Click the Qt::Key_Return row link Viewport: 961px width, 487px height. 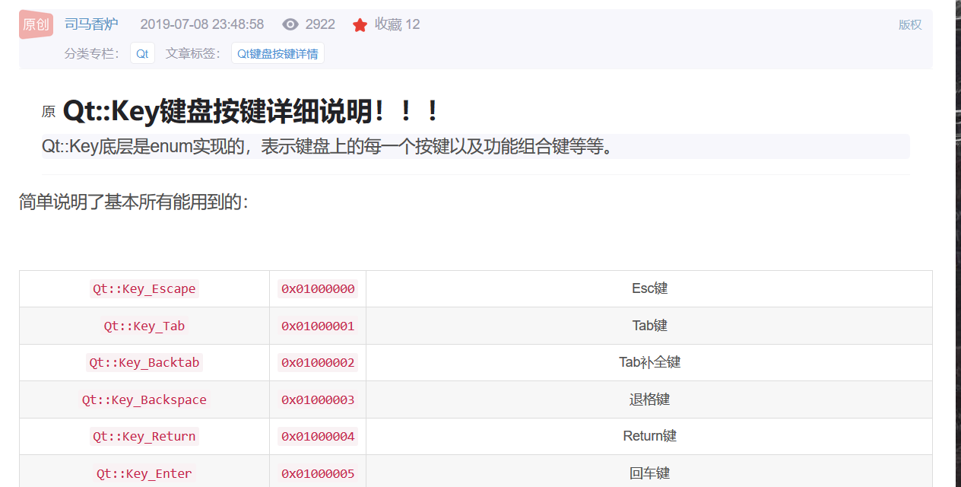(144, 436)
